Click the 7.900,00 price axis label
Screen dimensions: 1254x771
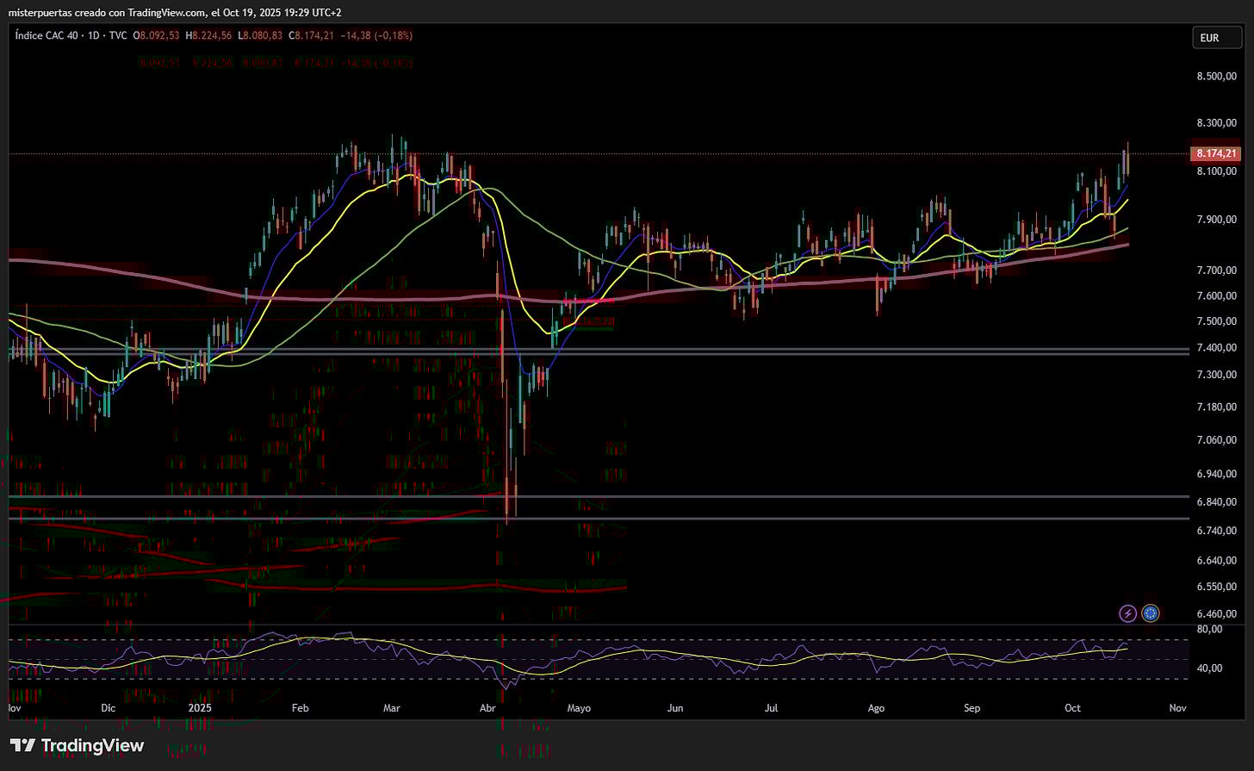(1215, 221)
